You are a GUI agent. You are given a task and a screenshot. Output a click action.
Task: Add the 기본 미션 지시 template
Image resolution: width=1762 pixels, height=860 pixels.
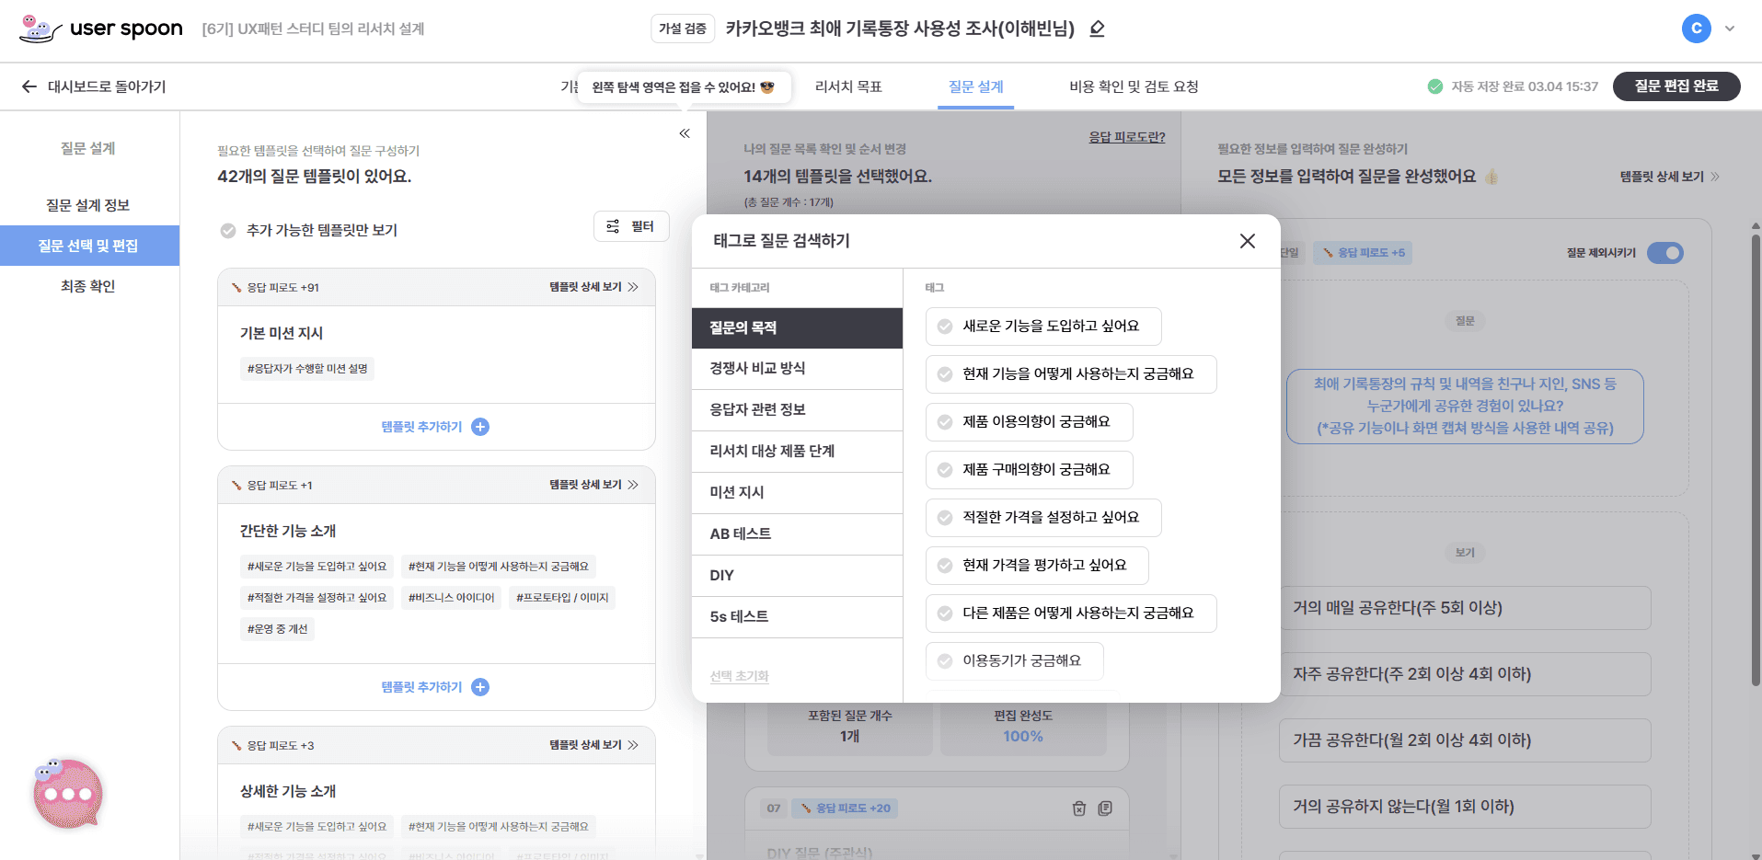coord(435,427)
